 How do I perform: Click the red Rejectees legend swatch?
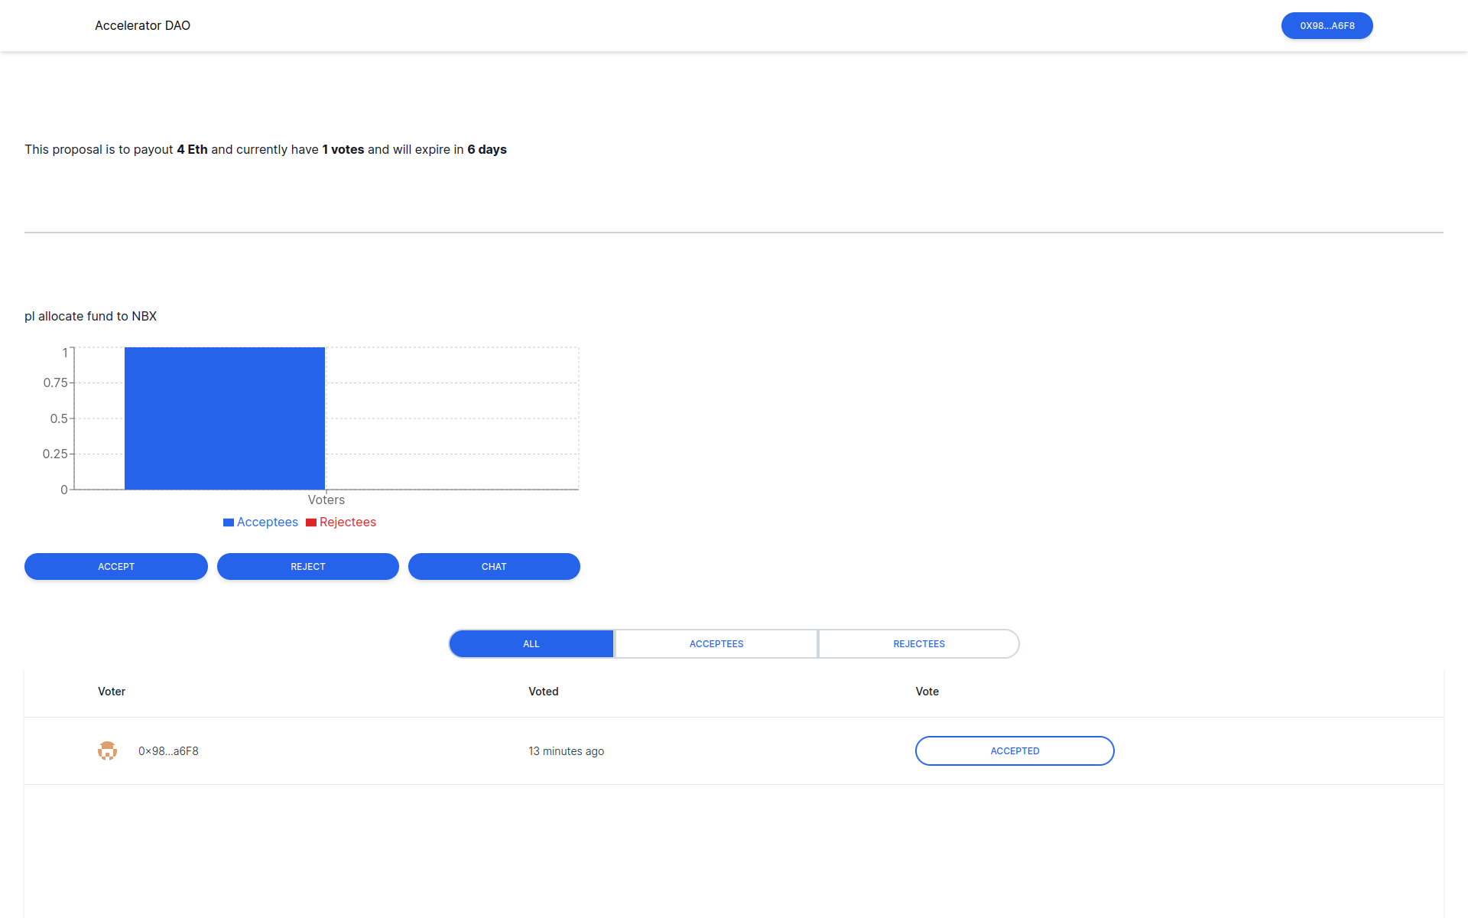[x=311, y=522]
